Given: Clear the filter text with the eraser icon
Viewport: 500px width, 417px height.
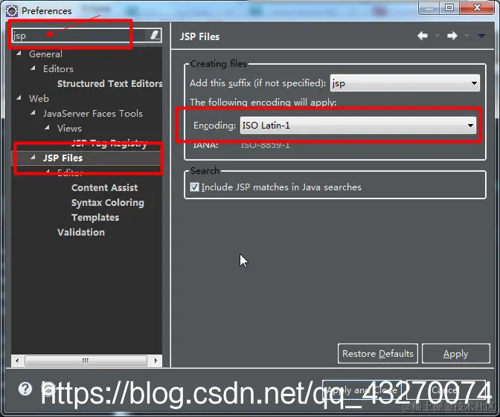Looking at the screenshot, I should 154,35.
